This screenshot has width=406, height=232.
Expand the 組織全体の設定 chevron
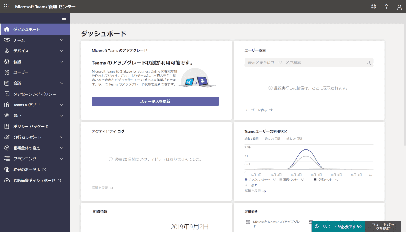[62, 148]
